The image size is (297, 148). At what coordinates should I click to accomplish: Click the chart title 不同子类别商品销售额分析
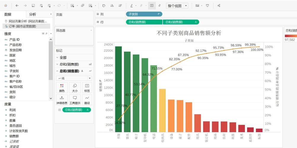pos(189,33)
